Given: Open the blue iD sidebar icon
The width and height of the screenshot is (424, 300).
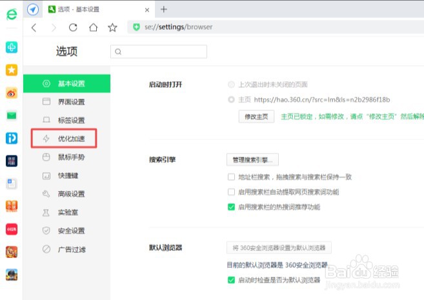Looking at the screenshot, I should 12,138.
